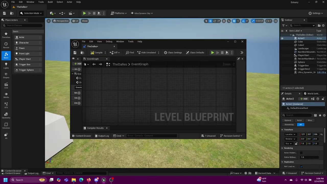The height and width of the screenshot is (184, 327).
Task: Toggle rotation snapping in the viewport toolbar
Action: point(243,21)
